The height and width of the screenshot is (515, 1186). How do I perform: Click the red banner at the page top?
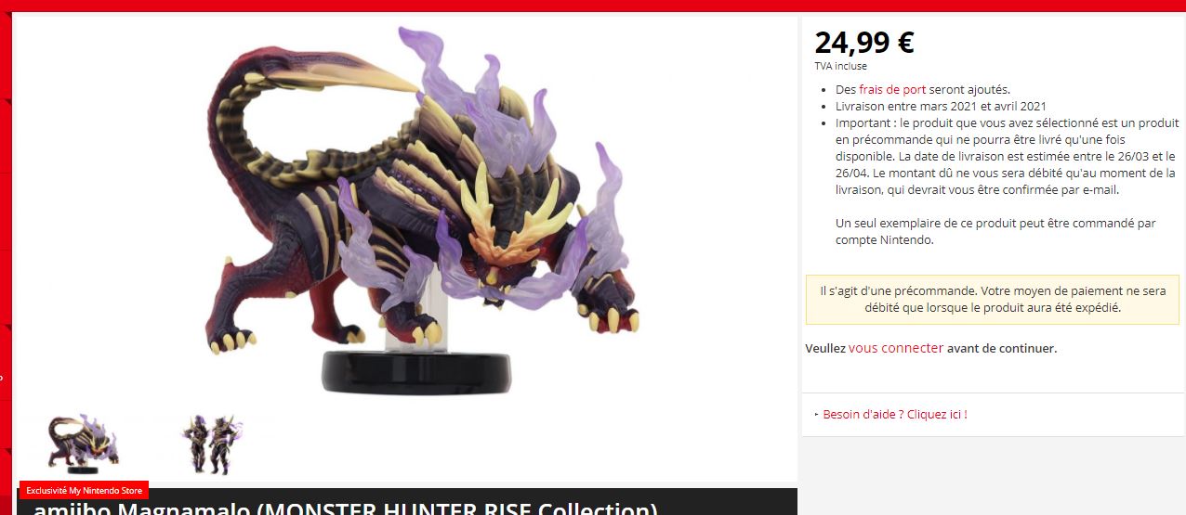tap(593, 6)
